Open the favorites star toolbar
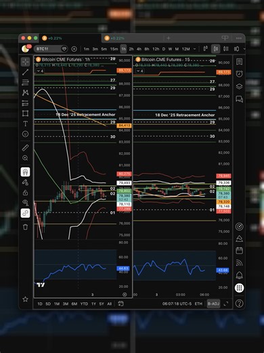This screenshot has height=353, width=264. 25,299
